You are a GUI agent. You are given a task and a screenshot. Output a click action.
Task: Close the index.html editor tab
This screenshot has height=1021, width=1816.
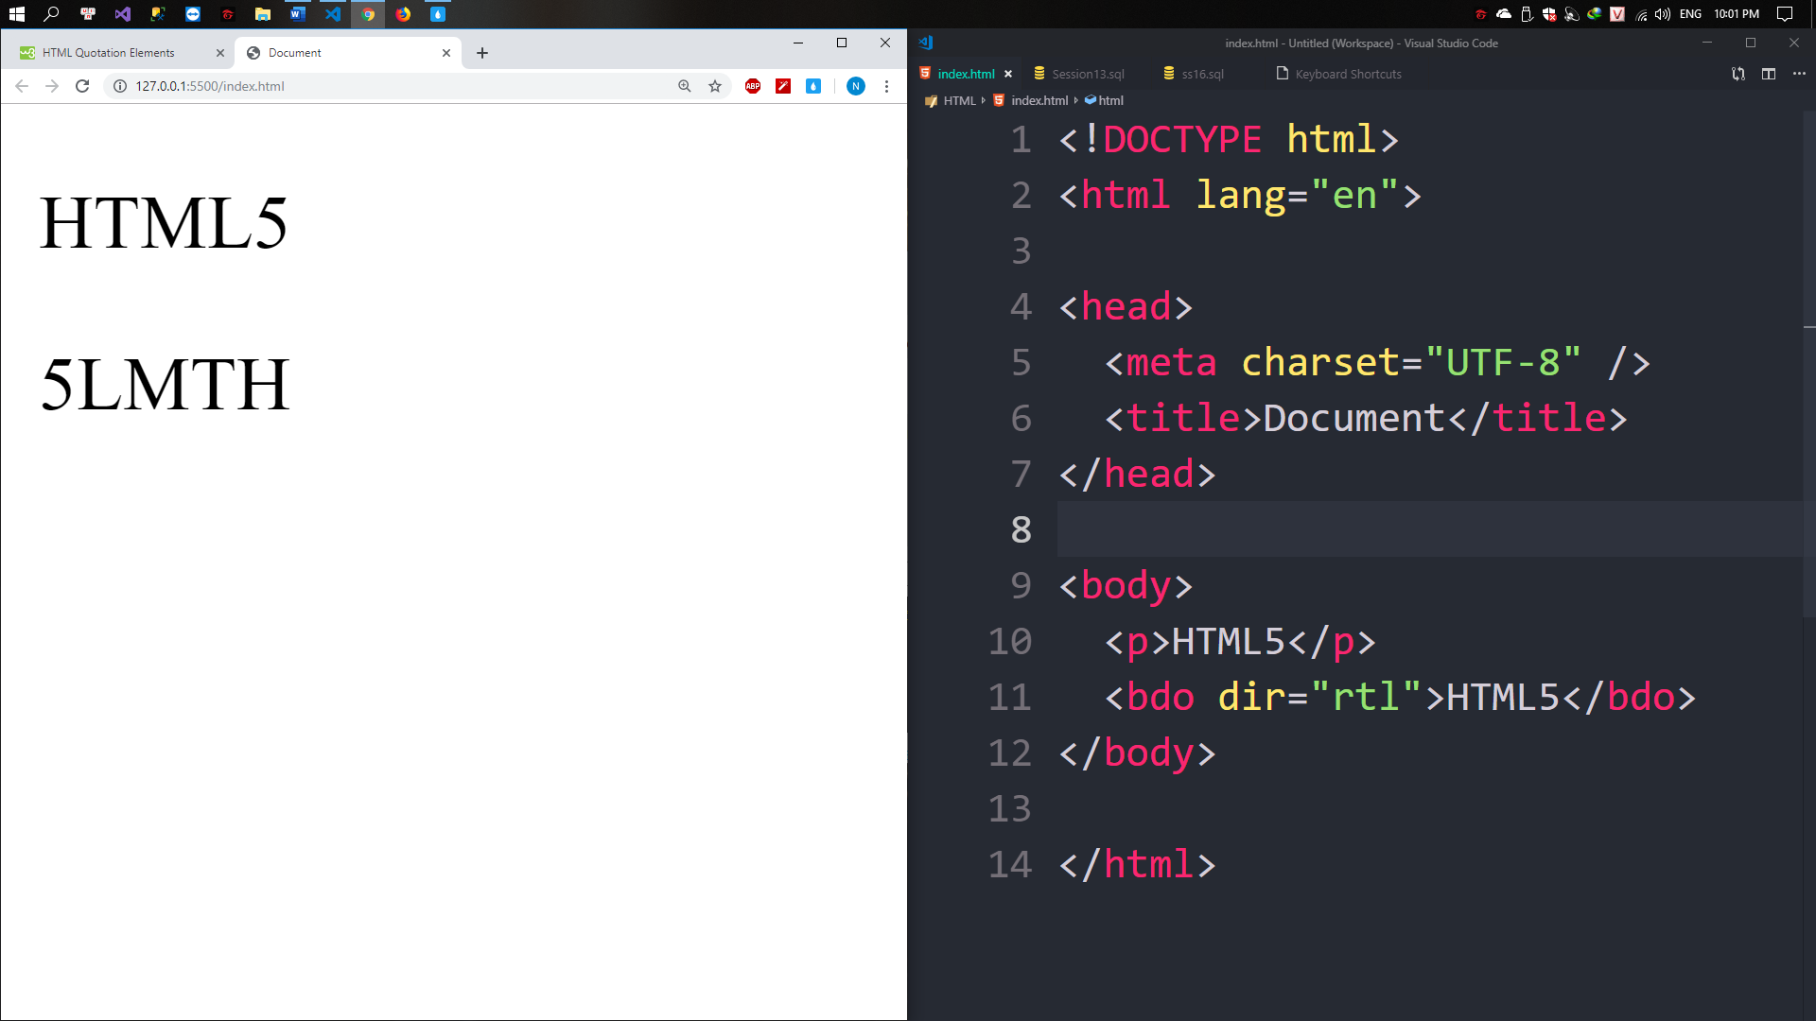(x=1008, y=74)
